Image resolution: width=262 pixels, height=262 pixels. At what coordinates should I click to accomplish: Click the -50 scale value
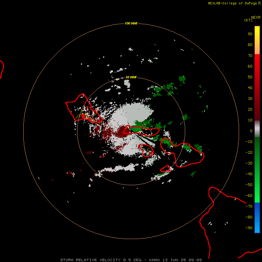pos(249,185)
